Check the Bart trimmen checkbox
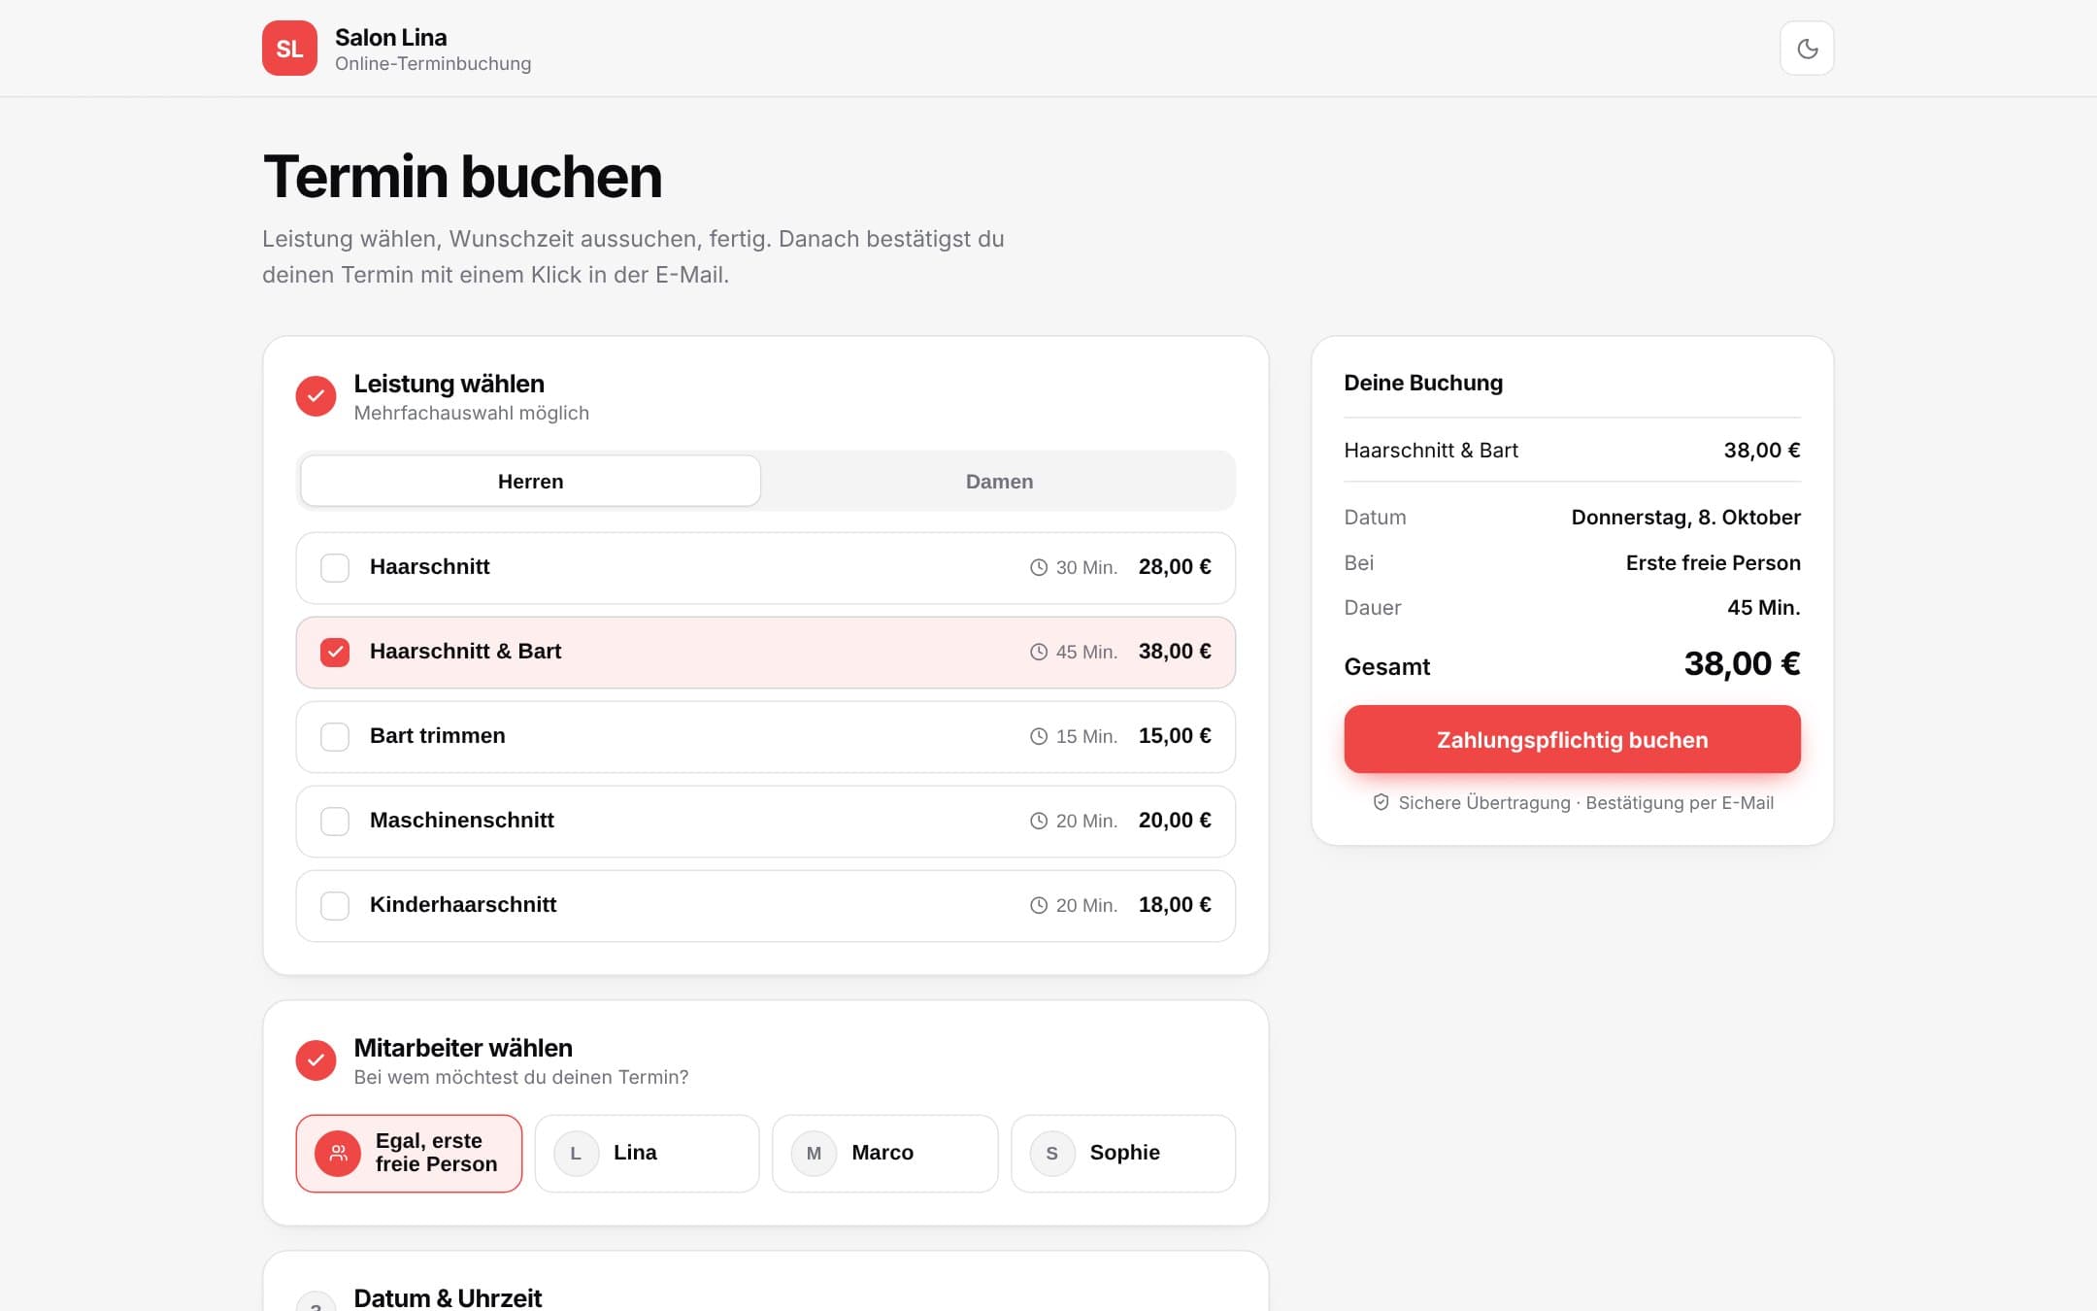Image resolution: width=2097 pixels, height=1311 pixels. [x=335, y=736]
